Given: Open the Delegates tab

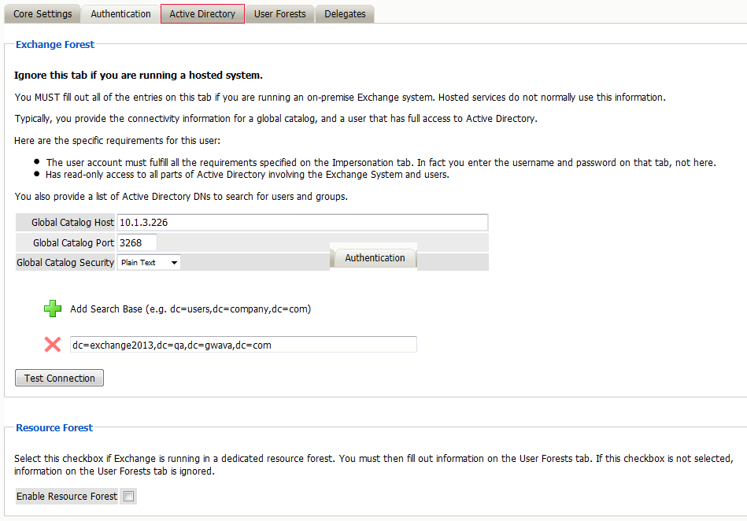Looking at the screenshot, I should click(345, 14).
